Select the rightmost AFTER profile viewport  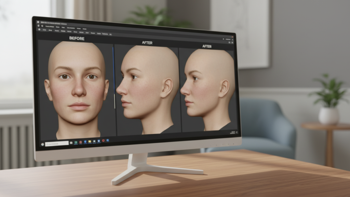[x=207, y=90]
